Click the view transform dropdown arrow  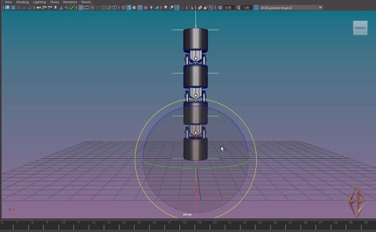click(320, 8)
